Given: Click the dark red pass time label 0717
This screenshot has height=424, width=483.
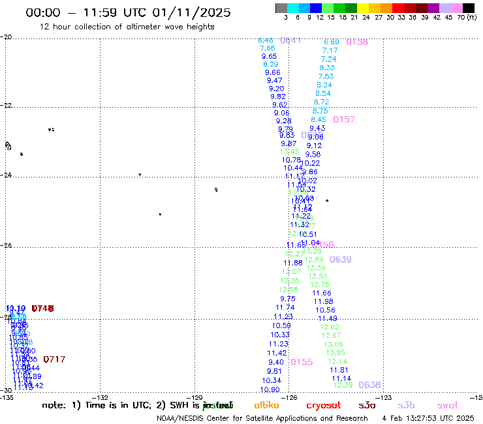Looking at the screenshot, I should (54, 359).
